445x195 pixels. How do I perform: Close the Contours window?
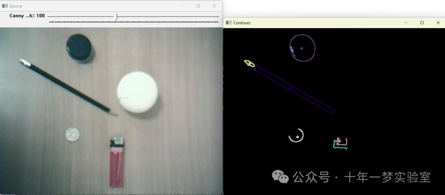click(x=438, y=23)
